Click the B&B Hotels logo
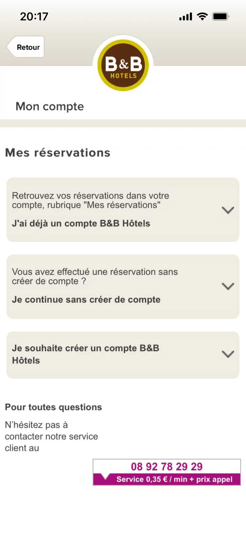Screen dimensions: 246x534 123,65
